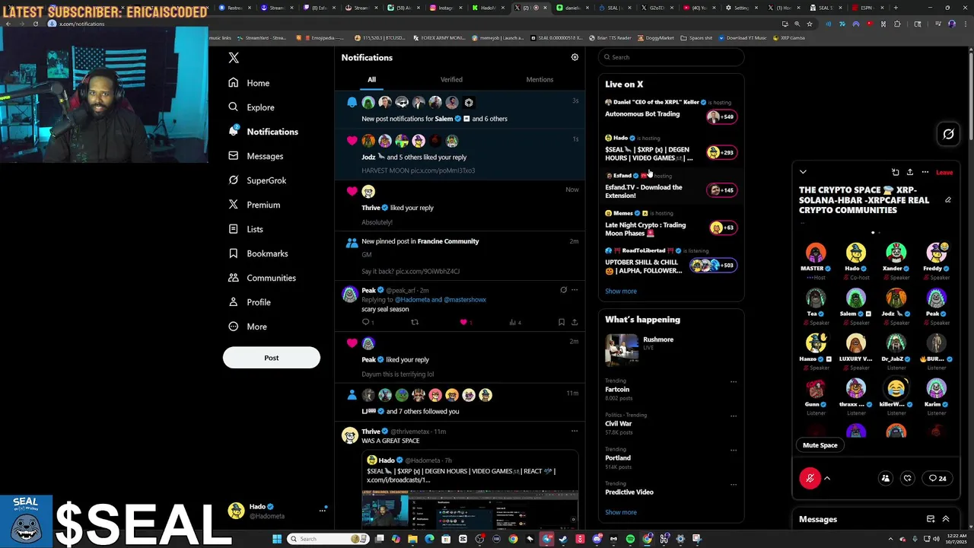Switch to the Mentions notifications tab
This screenshot has height=548, width=974.
540,79
